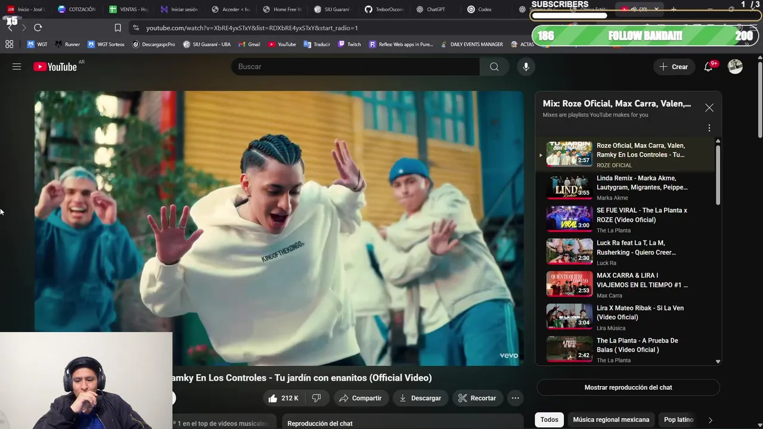This screenshot has width=763, height=429.
Task: Download the video with Descargar
Action: point(420,398)
